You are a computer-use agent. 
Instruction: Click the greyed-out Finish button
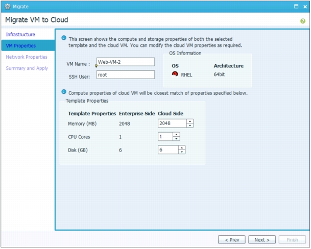pyautogui.click(x=292, y=240)
